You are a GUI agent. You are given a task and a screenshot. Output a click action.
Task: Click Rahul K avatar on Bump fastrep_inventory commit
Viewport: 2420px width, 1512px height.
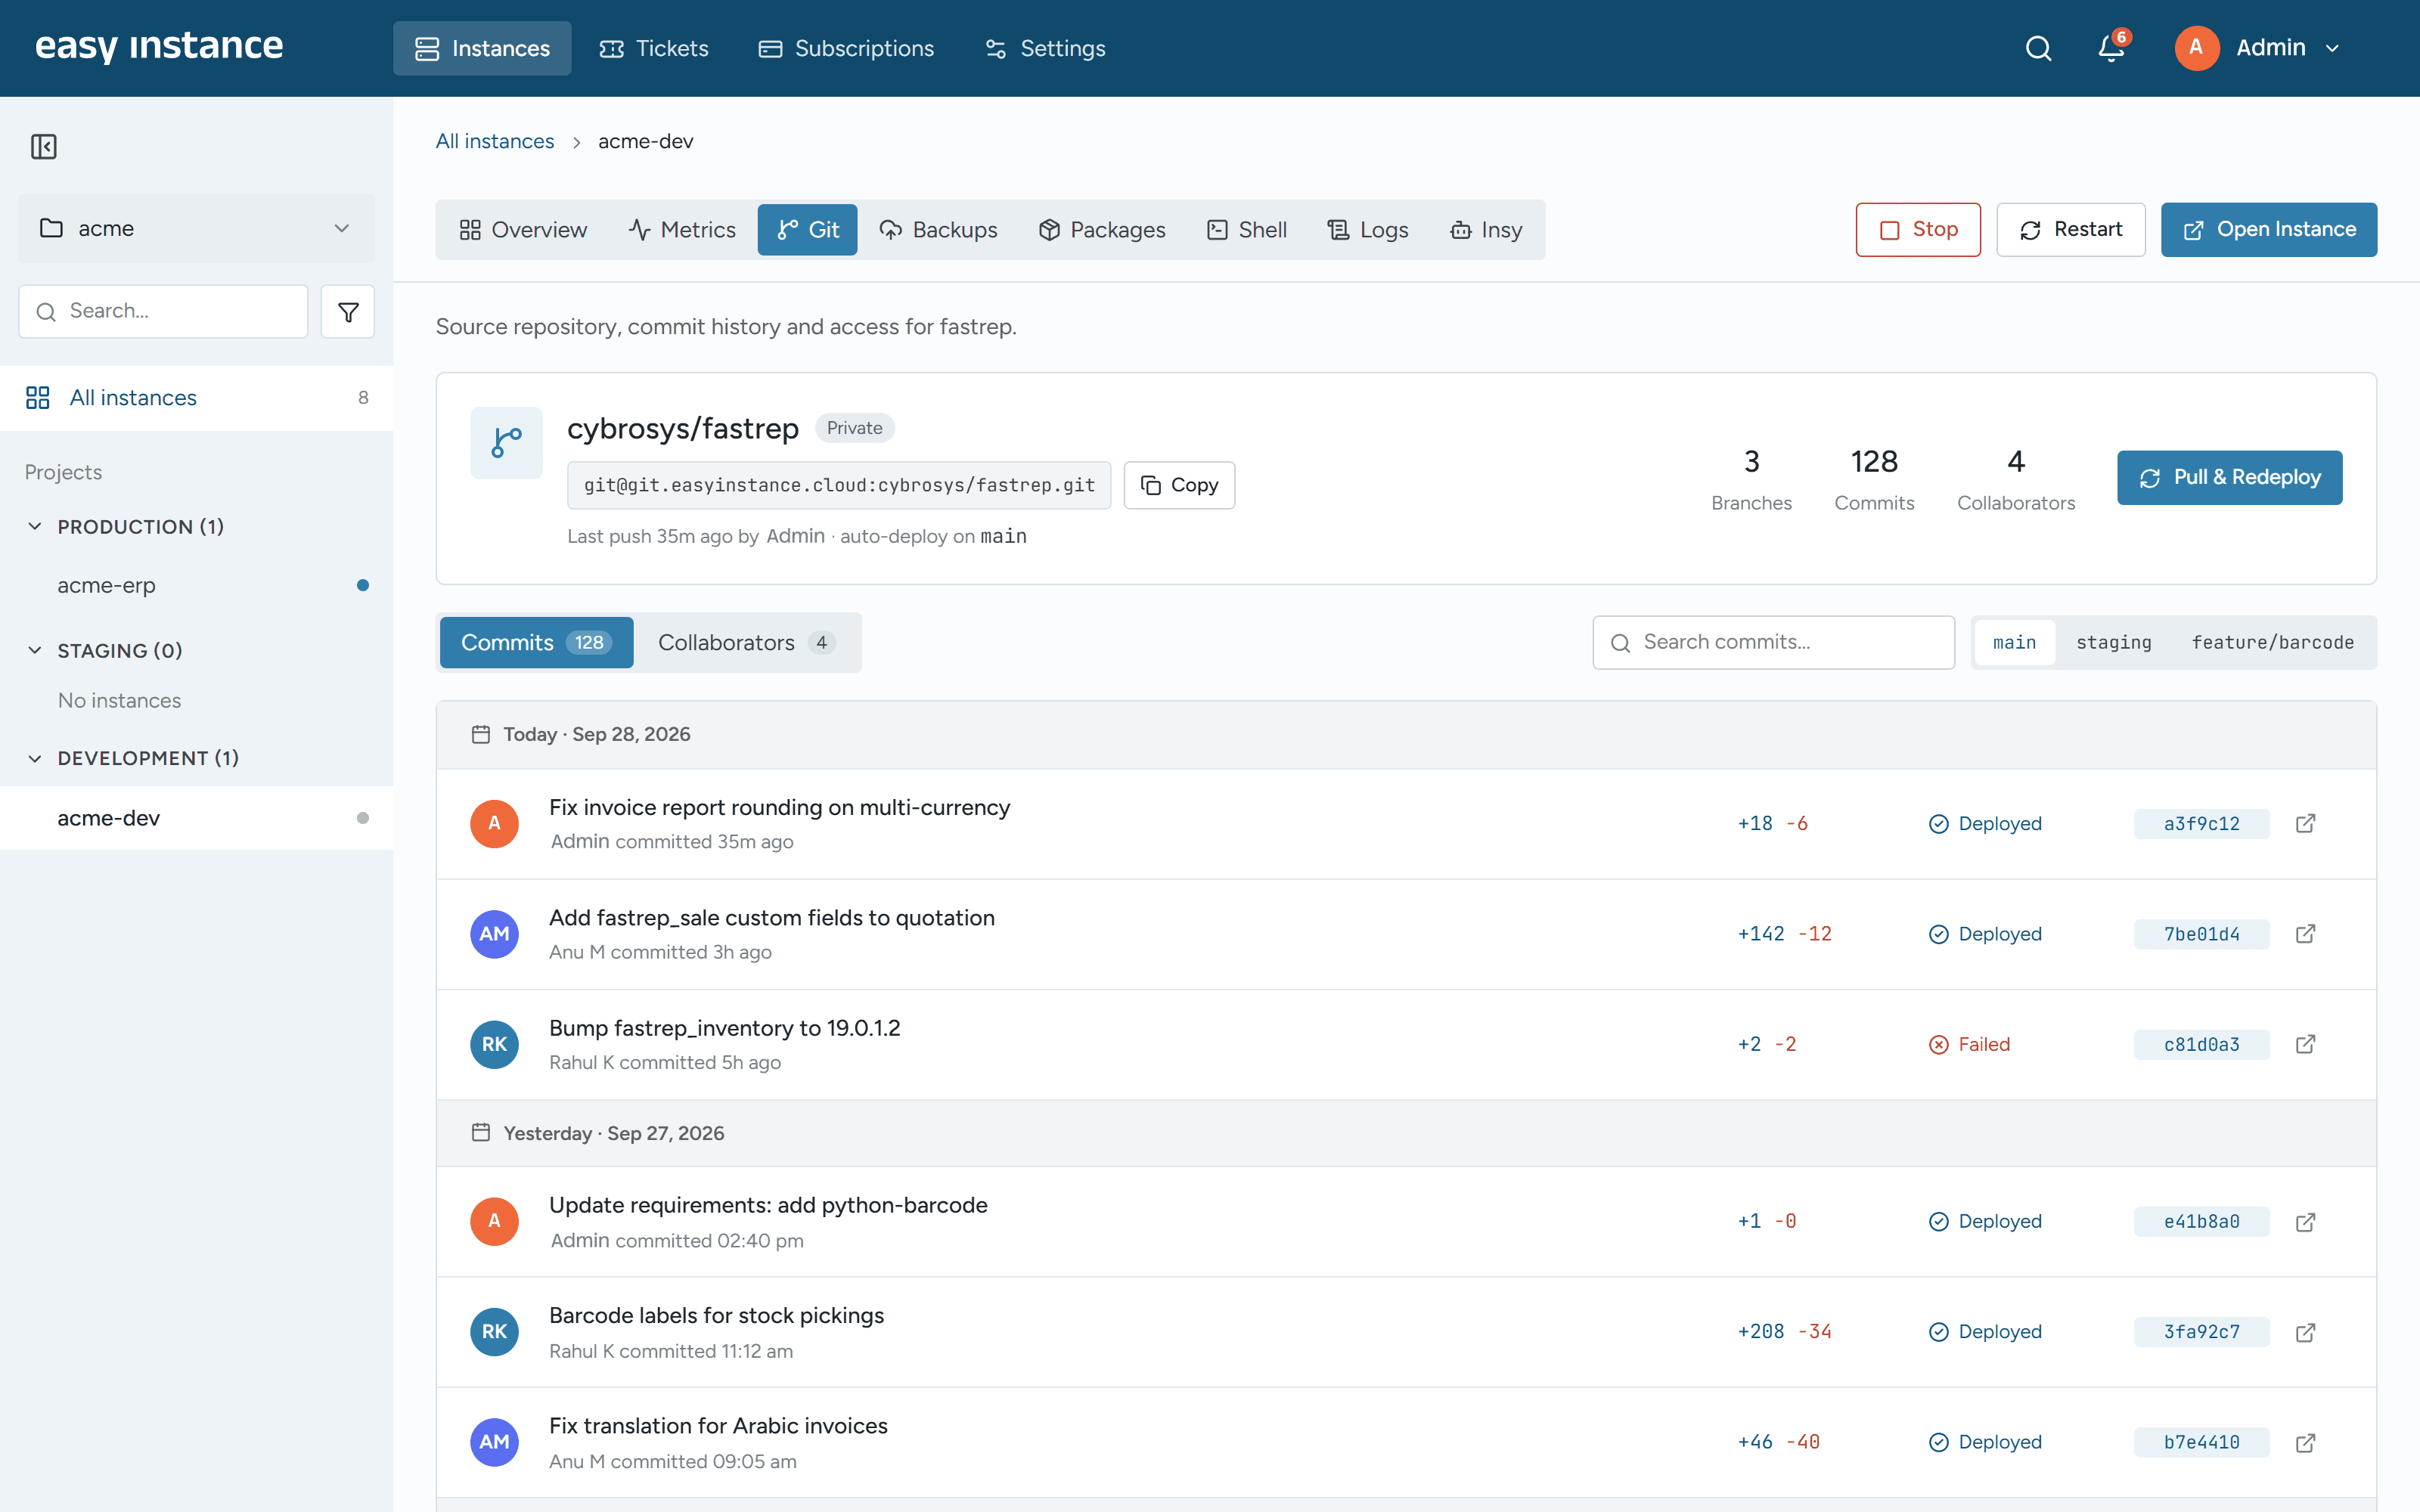click(495, 1044)
